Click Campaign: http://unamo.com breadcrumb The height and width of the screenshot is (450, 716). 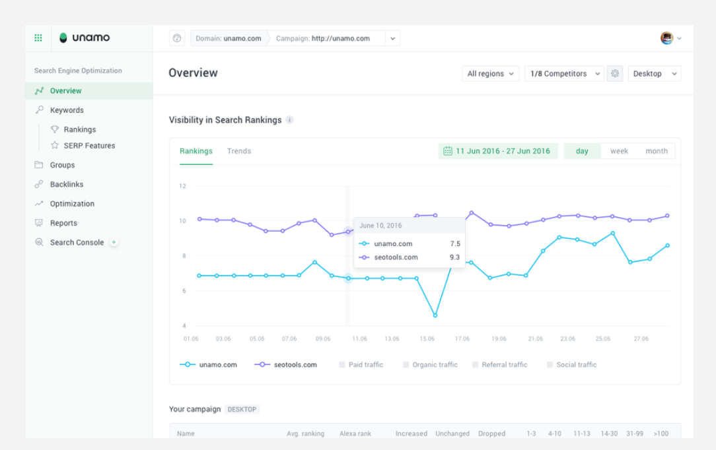pyautogui.click(x=323, y=38)
